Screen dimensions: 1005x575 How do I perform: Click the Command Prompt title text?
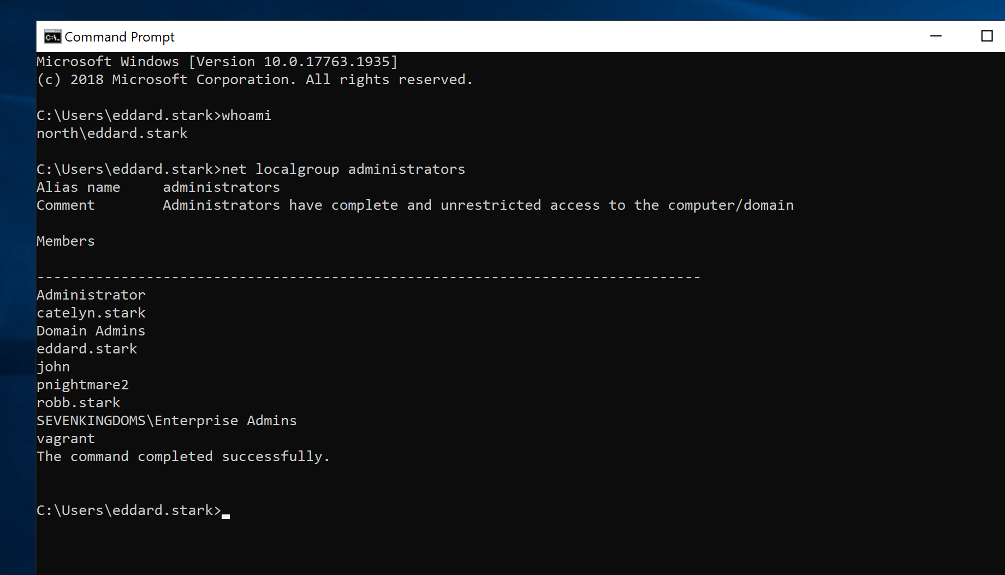point(119,37)
